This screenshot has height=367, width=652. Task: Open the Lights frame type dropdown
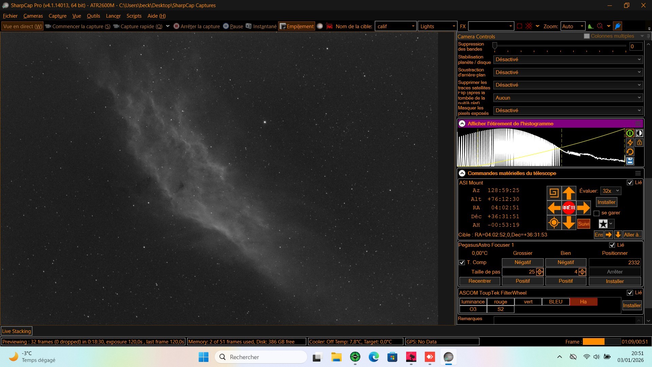[437, 26]
